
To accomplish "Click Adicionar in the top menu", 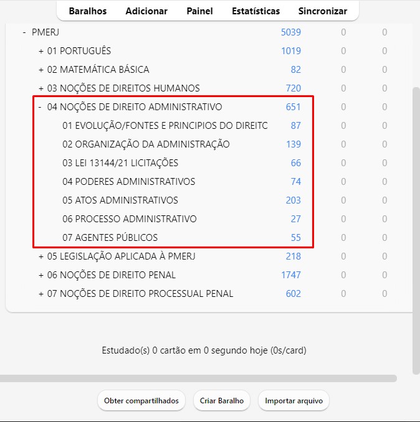I will 146,11.
